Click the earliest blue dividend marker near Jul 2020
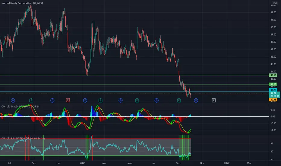 [x=13, y=101]
